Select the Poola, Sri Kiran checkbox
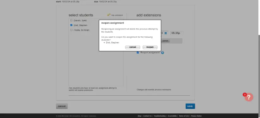Image resolution: width=260 pixels, height=118 pixels. pyautogui.click(x=71, y=30)
